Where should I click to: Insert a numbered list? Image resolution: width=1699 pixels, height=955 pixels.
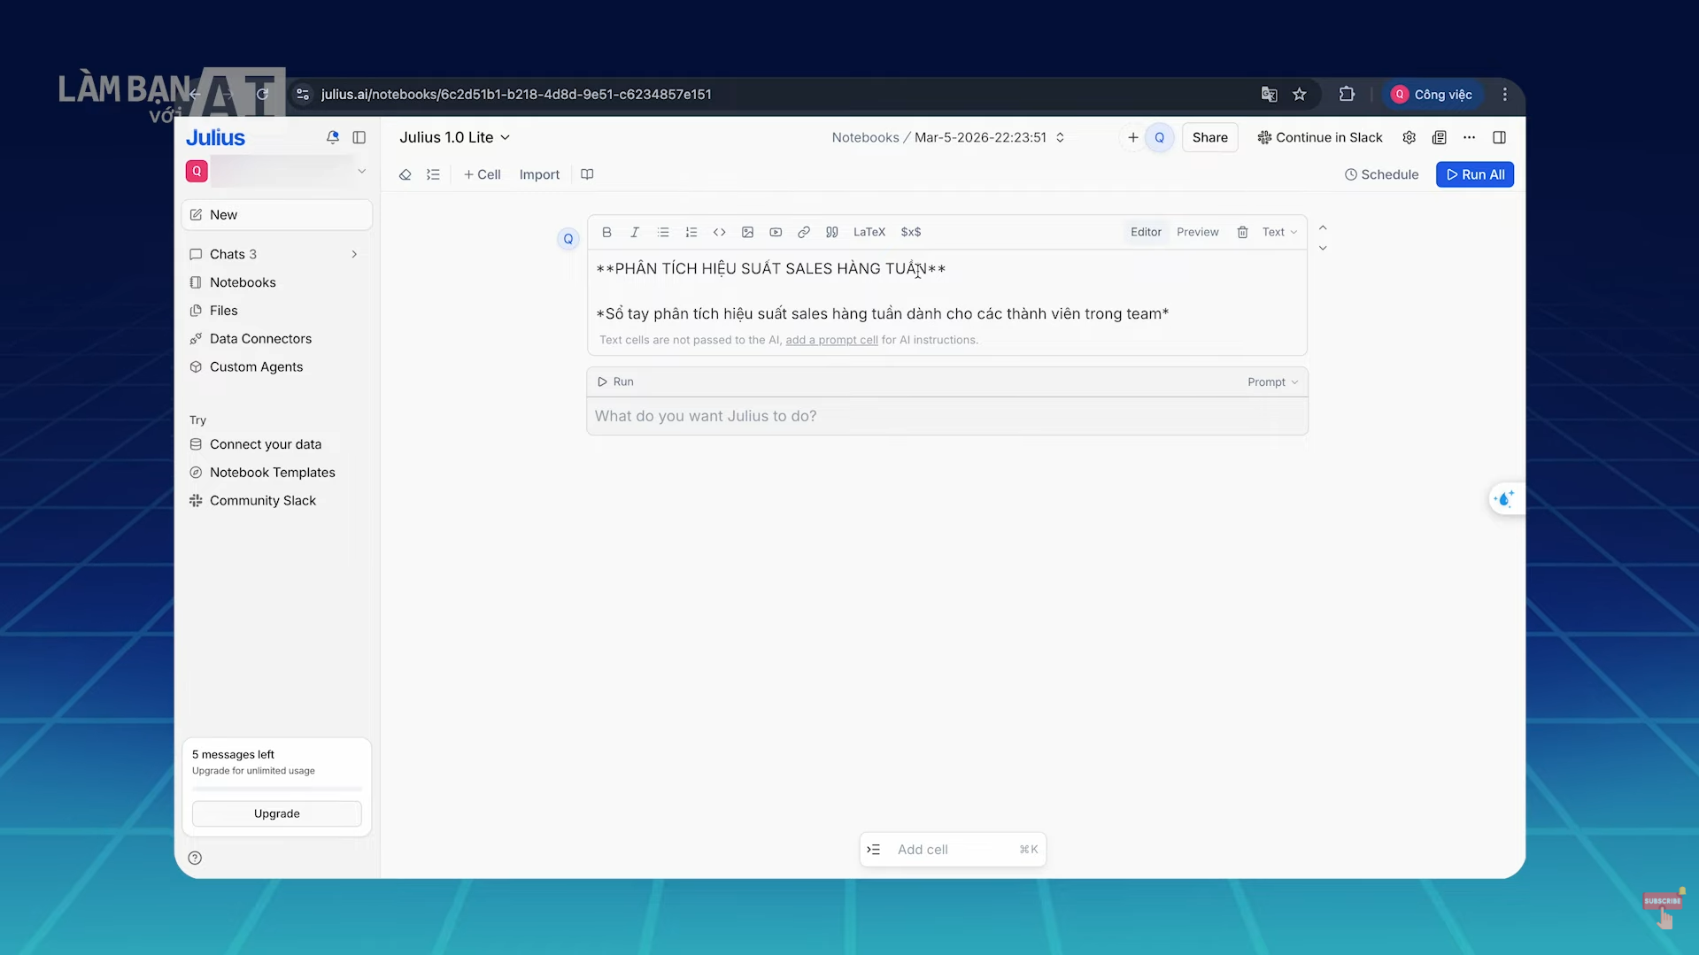[691, 232]
